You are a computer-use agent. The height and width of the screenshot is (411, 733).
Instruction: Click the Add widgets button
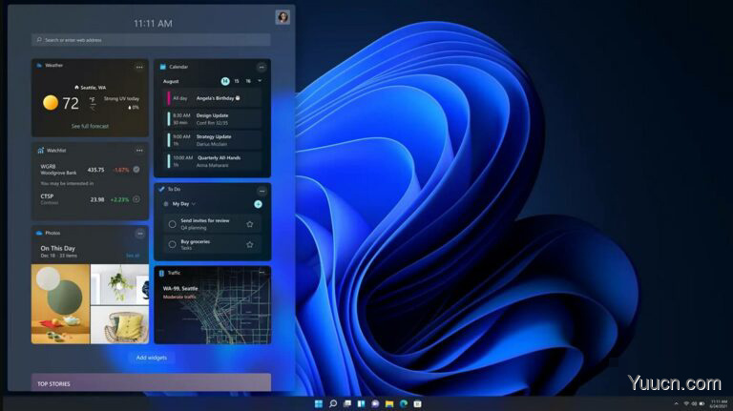(x=152, y=358)
